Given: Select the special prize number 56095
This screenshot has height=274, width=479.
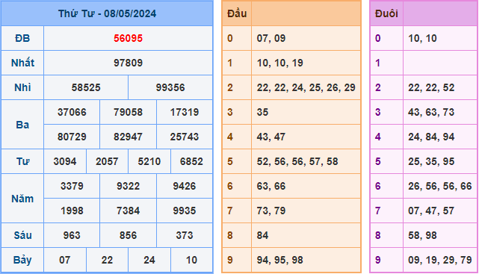Looking at the screenshot, I should (128, 38).
